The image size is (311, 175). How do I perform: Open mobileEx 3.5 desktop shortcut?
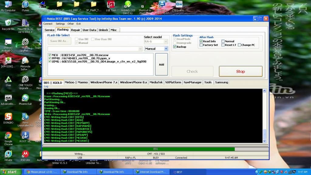(128, 8)
